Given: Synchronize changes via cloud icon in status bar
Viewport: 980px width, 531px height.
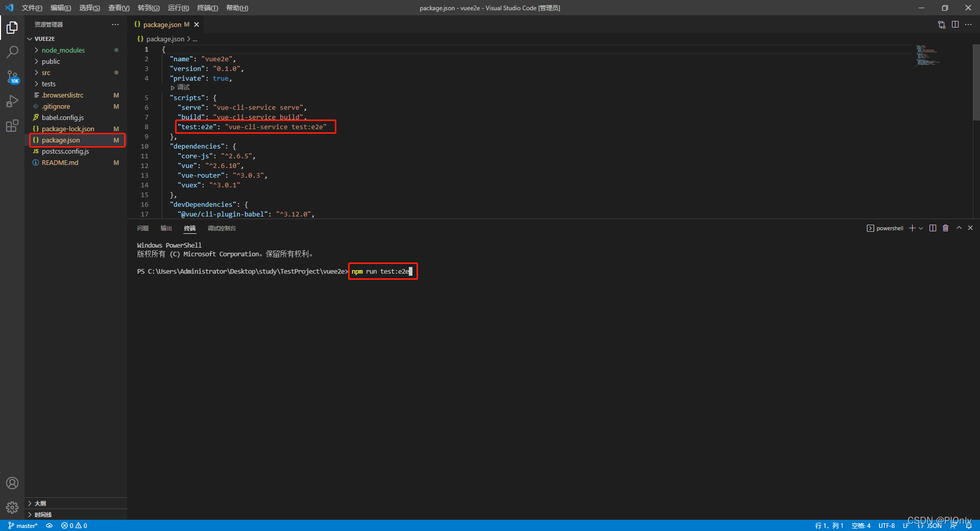Looking at the screenshot, I should click(x=50, y=525).
